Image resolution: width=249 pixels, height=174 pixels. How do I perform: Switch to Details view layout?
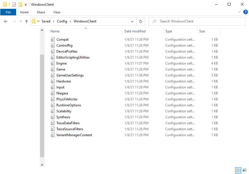pyautogui.click(x=238, y=170)
